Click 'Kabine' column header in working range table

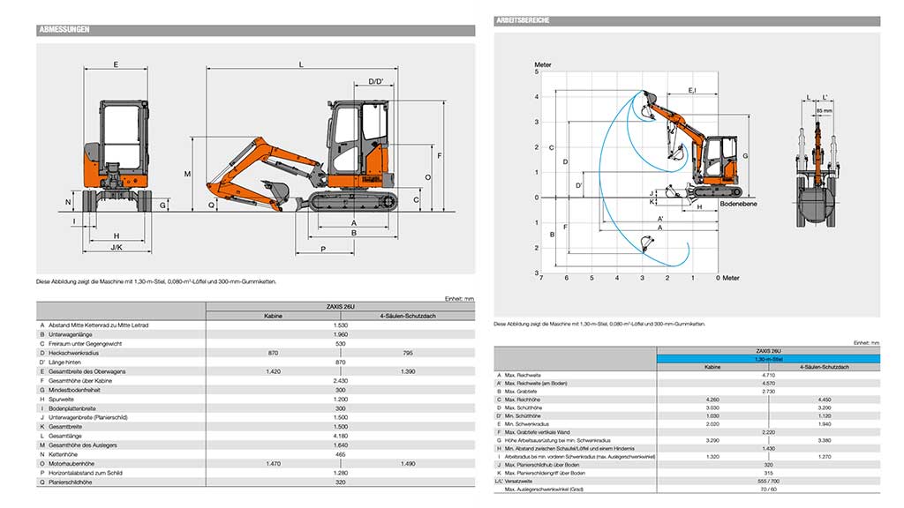click(712, 367)
